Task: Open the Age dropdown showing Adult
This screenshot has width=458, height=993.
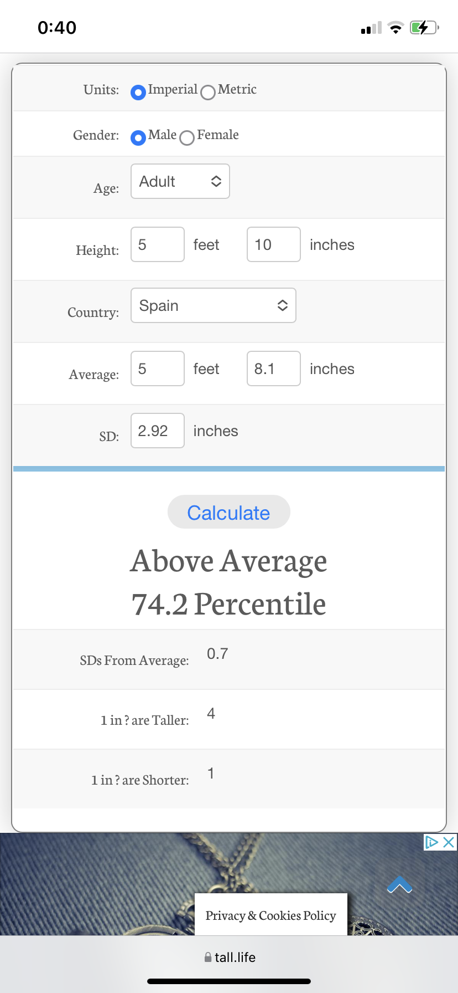Action: point(180,181)
